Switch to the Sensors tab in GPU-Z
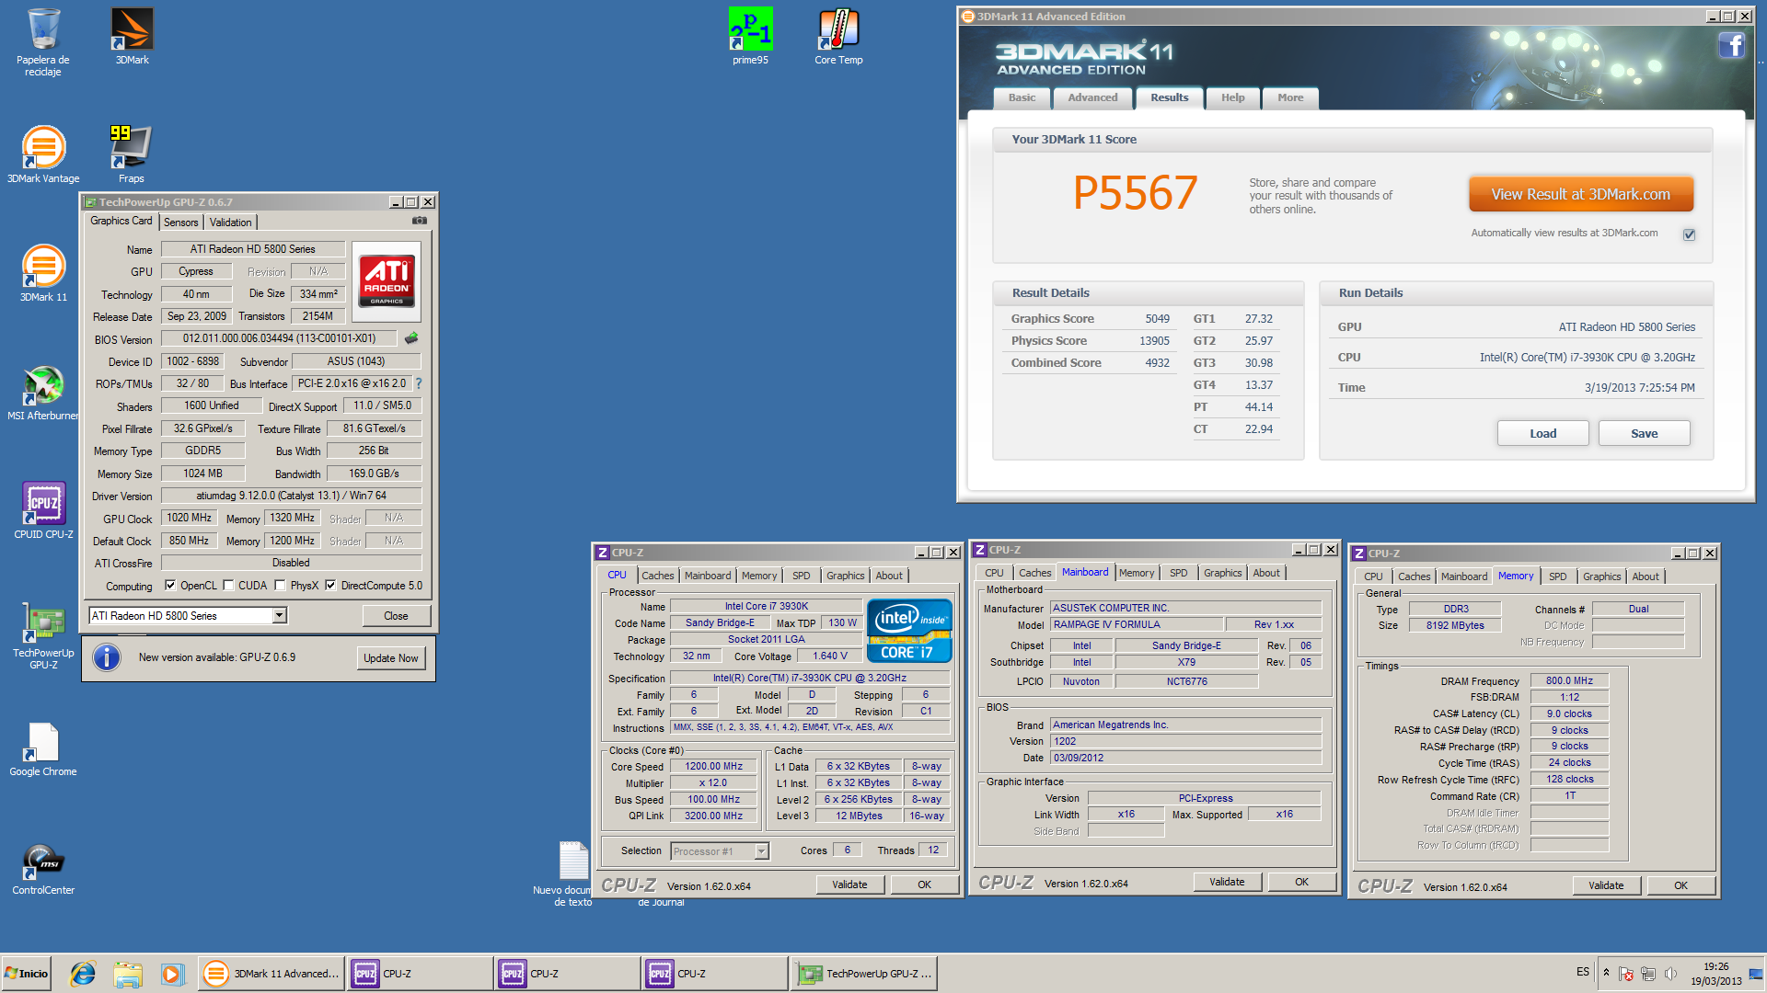1767x993 pixels. [x=180, y=223]
